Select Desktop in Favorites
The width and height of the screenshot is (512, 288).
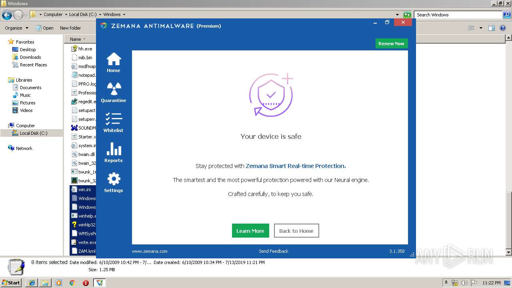tap(28, 50)
